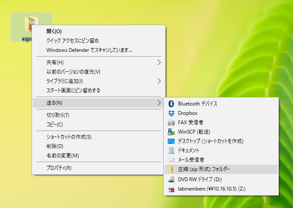Screen dimensions: 293x208
Task: Select 名前の変更(M) to rename
Action: 63,156
